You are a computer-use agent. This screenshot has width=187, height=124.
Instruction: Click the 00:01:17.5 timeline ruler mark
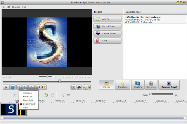click(81, 101)
